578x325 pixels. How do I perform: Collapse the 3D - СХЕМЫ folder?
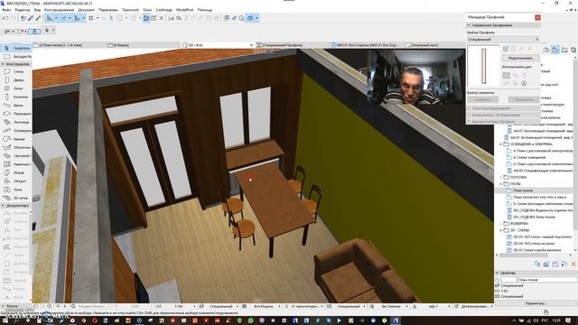point(501,230)
